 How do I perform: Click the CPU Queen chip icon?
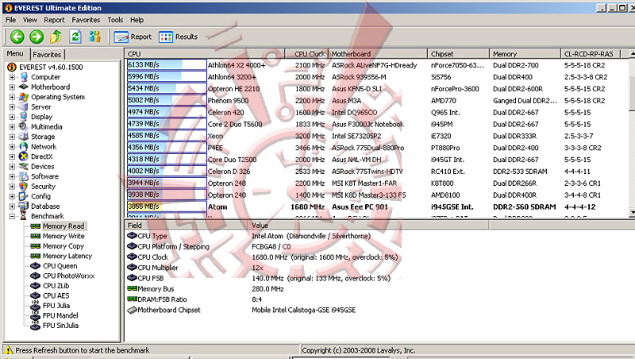point(35,266)
